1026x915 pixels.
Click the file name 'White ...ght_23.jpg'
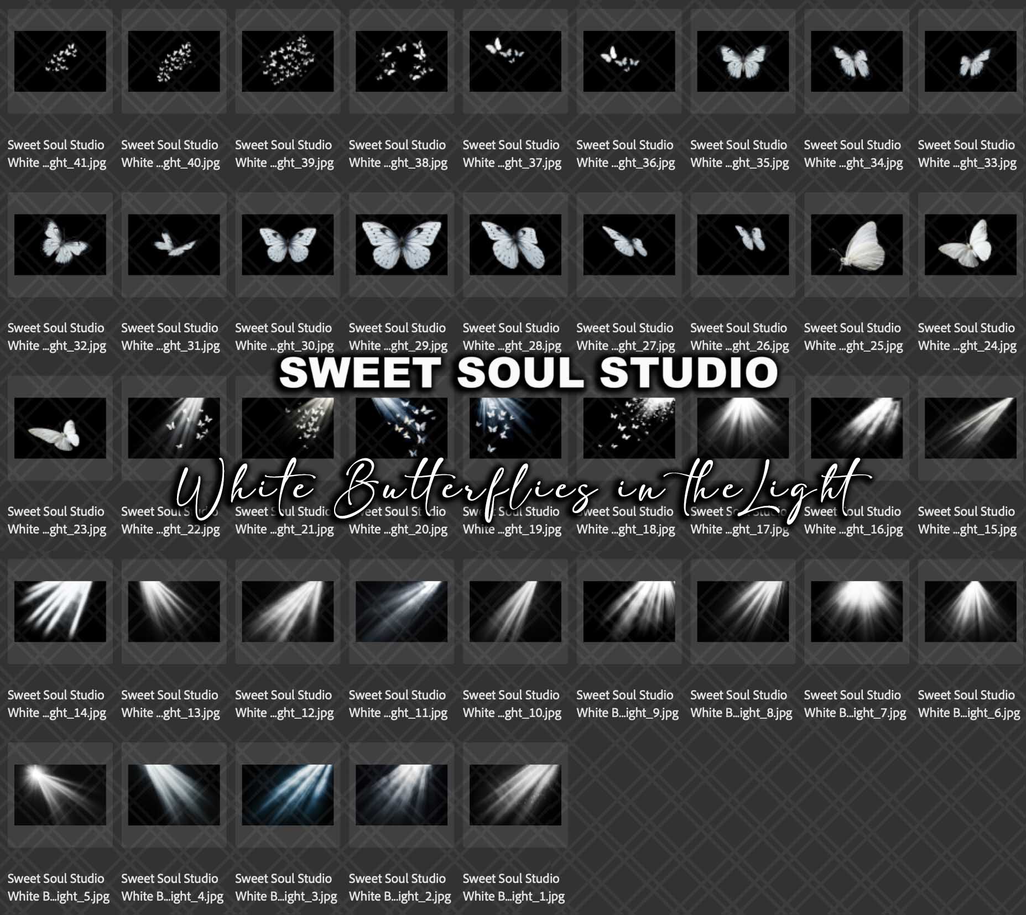click(x=57, y=530)
